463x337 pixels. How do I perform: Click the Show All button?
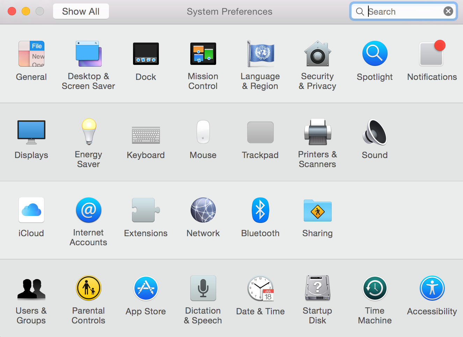click(81, 12)
